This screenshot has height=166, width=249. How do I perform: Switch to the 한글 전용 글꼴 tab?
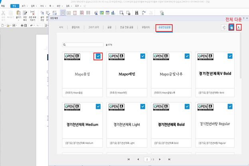pyautogui.click(x=126, y=27)
